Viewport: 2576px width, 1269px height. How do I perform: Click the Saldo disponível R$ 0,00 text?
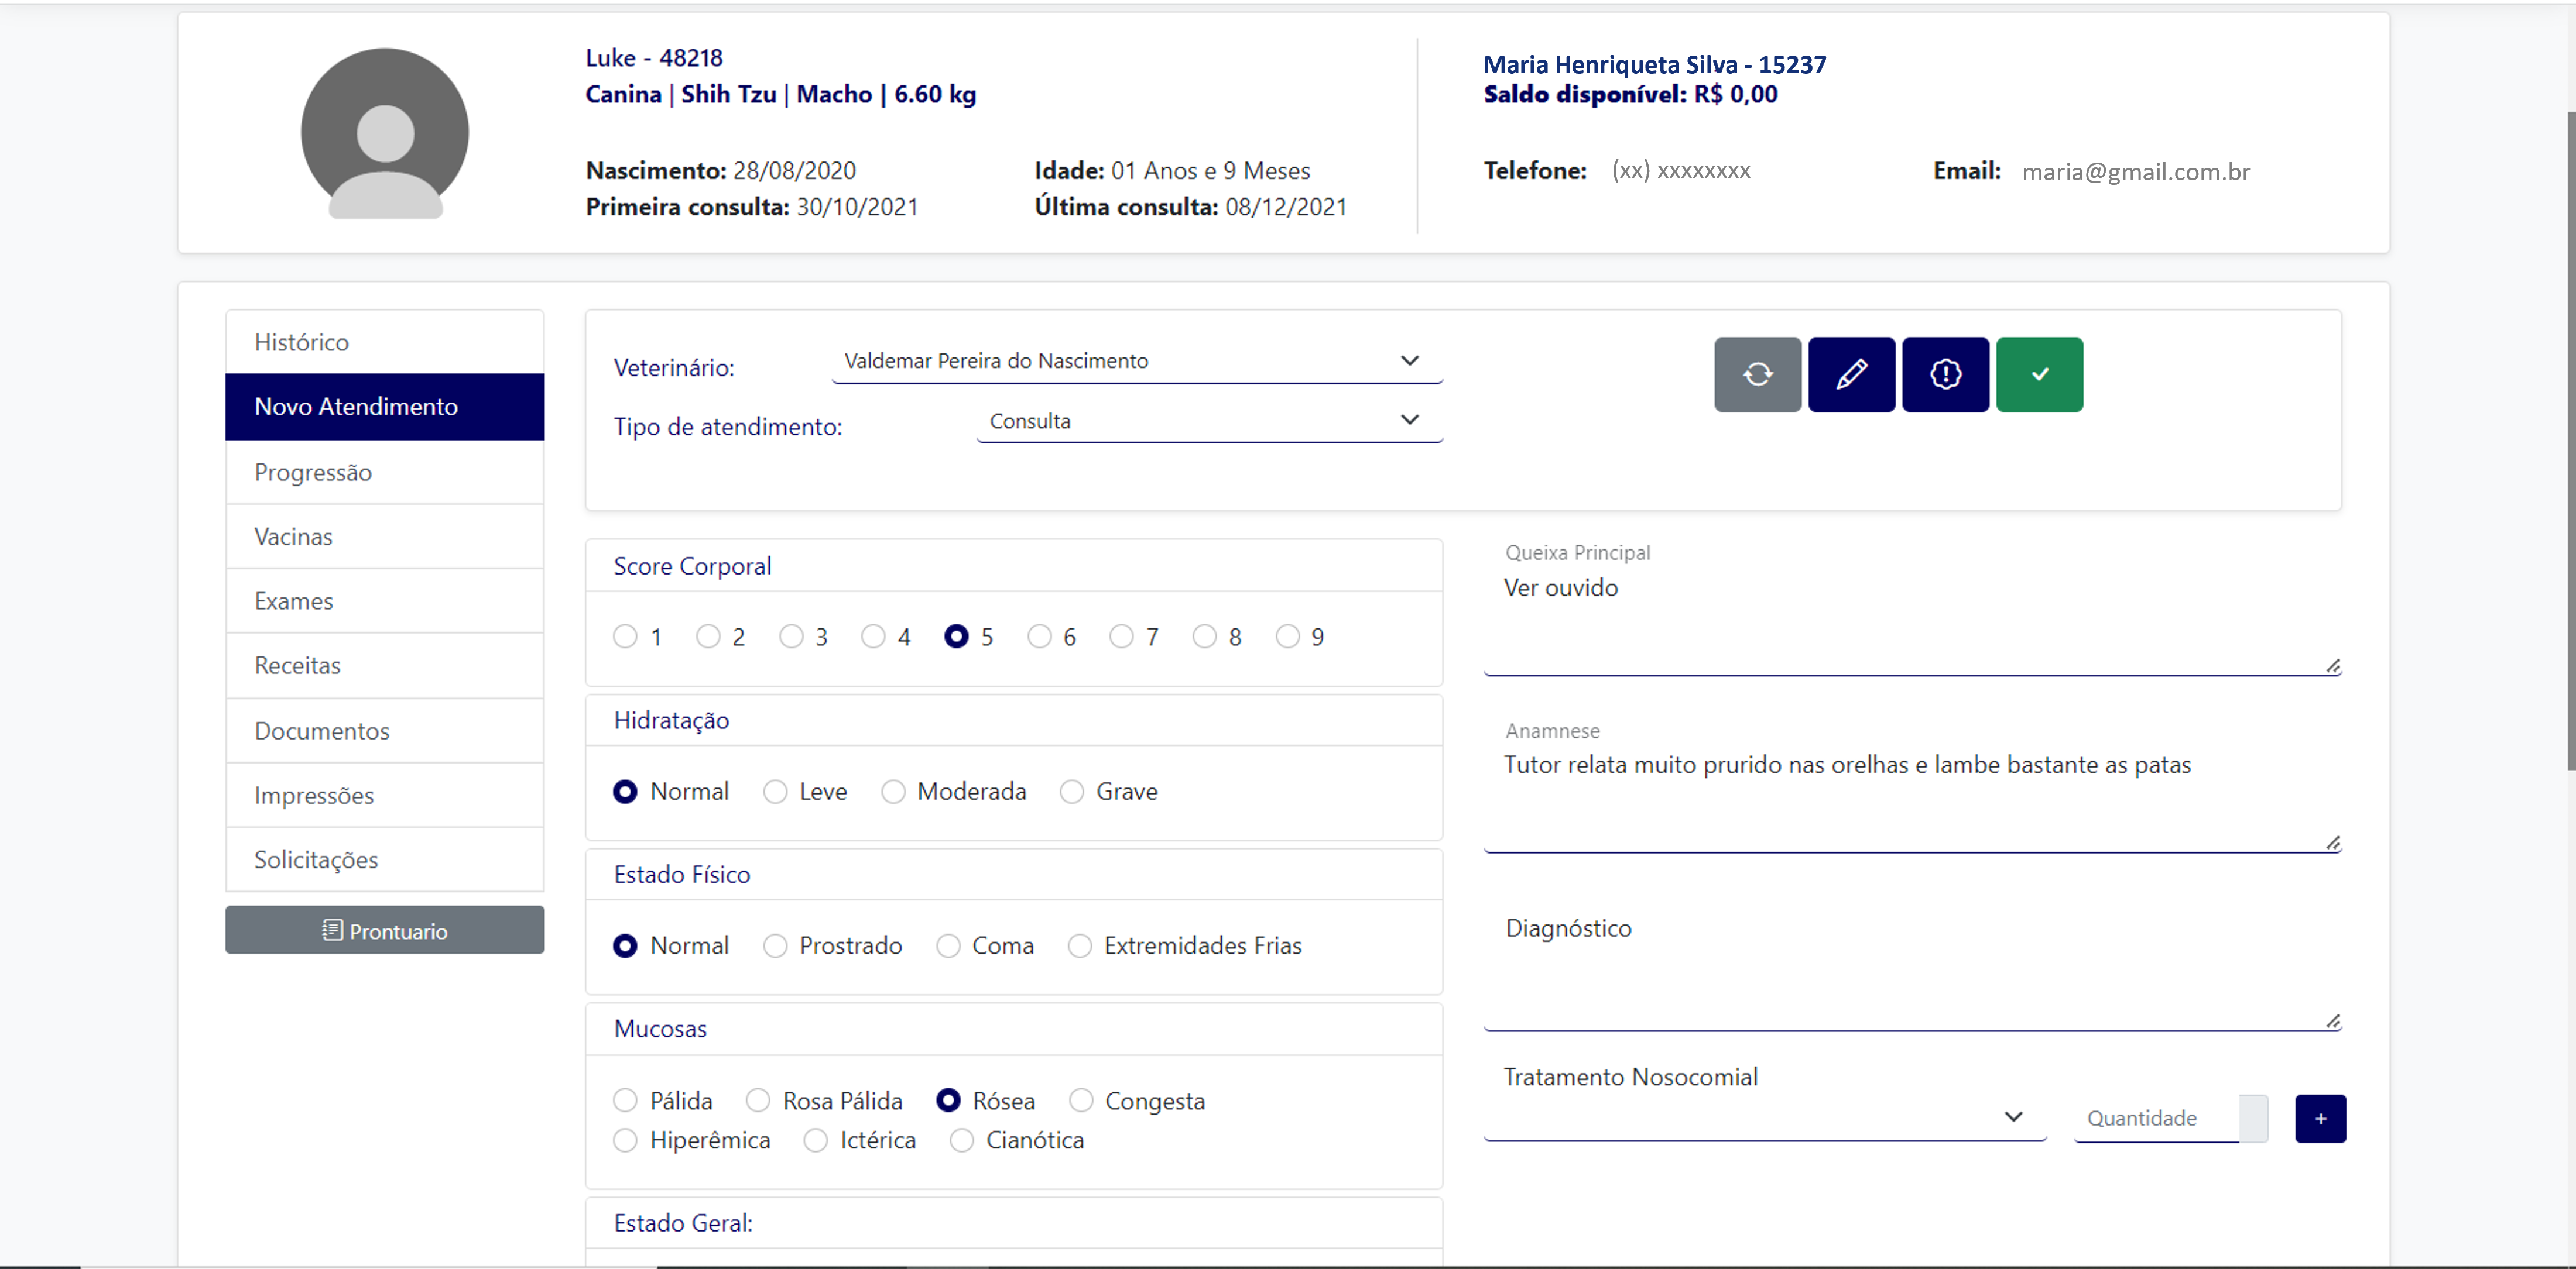(x=1630, y=95)
